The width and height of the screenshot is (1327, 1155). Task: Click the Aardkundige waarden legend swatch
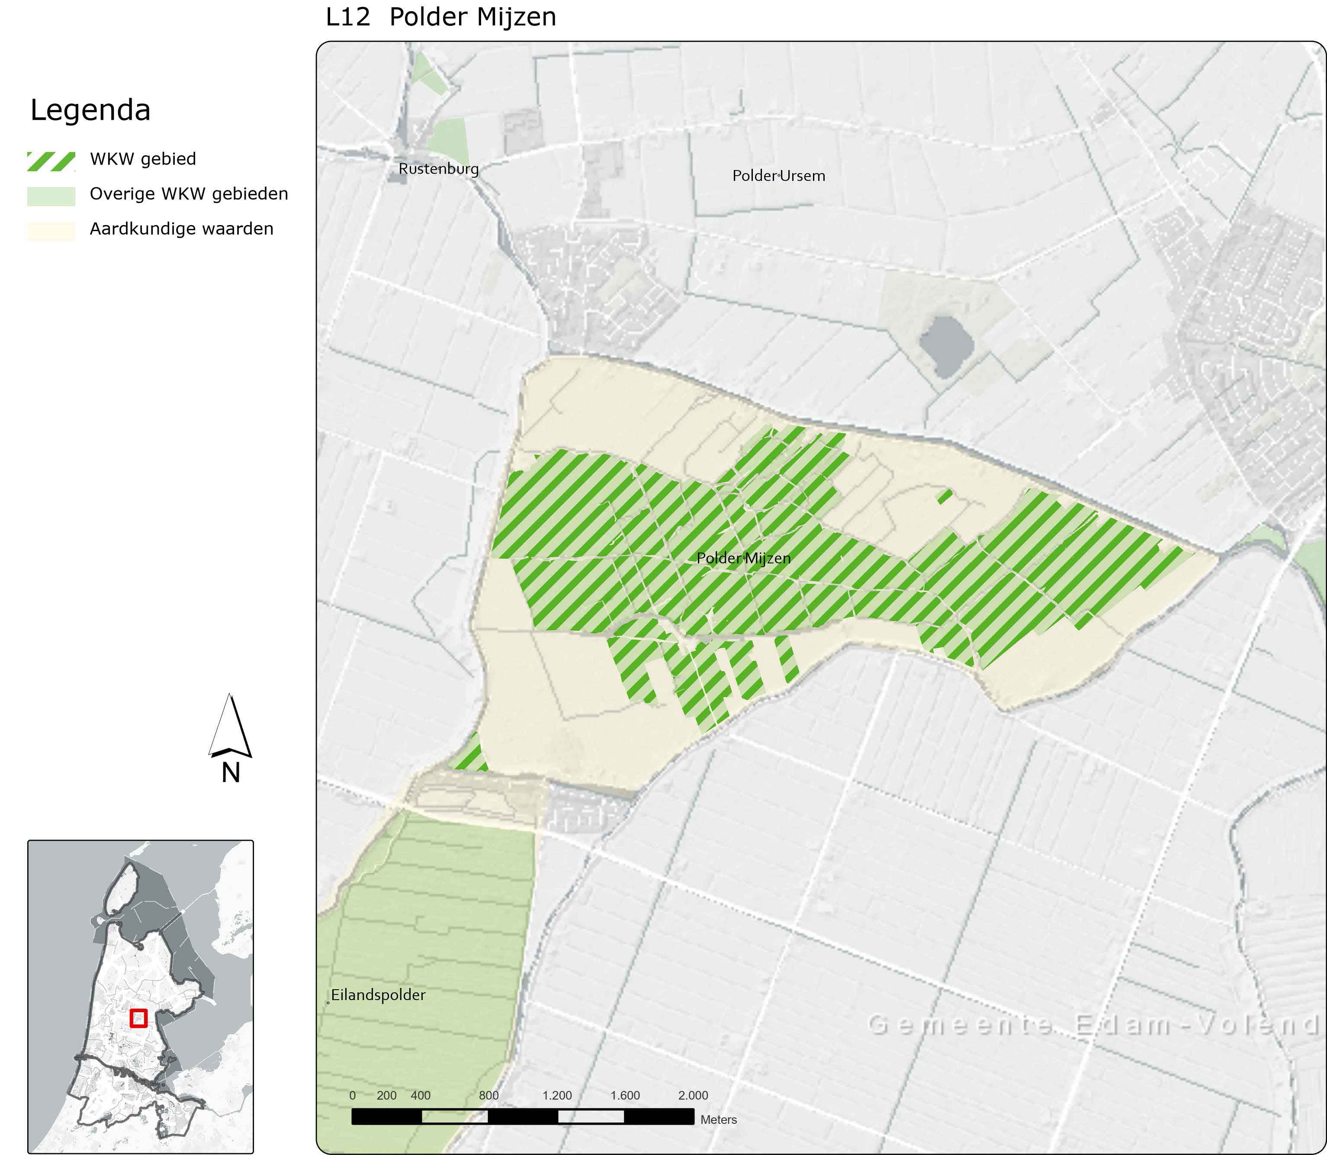pos(51,231)
